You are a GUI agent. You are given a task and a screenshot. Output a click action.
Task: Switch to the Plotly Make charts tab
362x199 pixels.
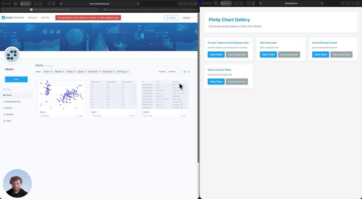[50, 10]
